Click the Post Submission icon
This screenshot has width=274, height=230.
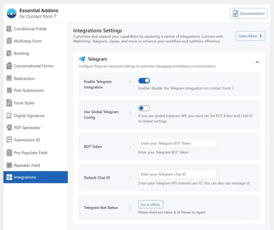click(9, 90)
